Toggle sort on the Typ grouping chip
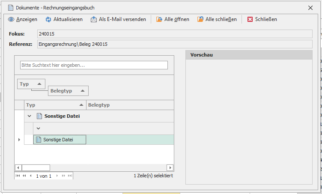This screenshot has height=194, width=322. coord(30,84)
